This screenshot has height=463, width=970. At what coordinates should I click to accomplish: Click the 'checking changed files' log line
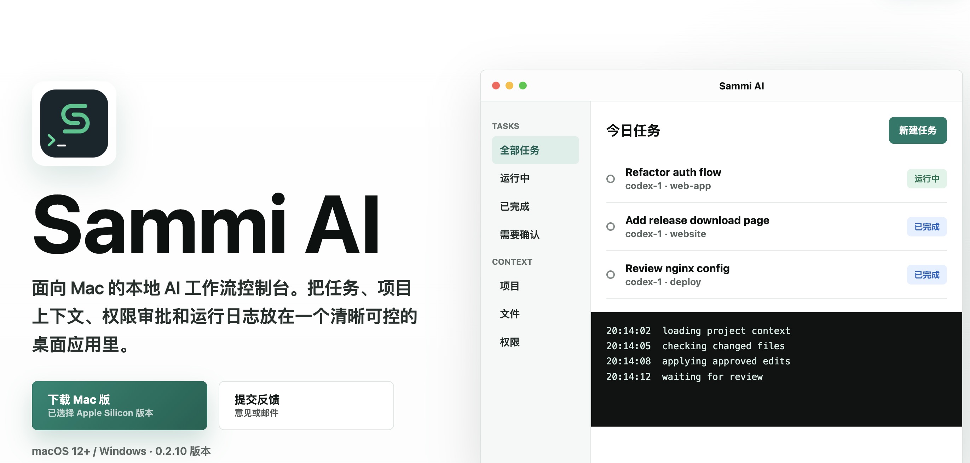(x=695, y=346)
